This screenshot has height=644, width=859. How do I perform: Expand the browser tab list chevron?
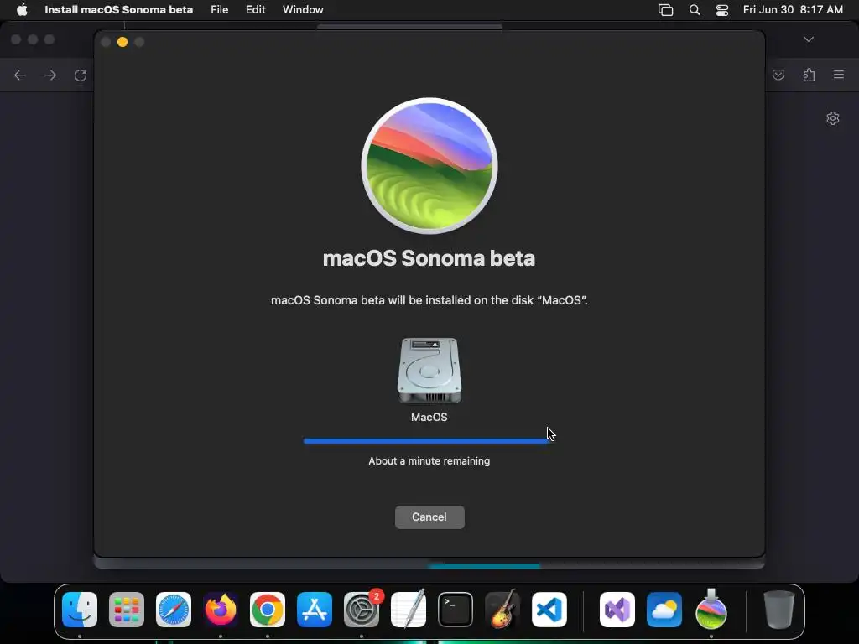coord(809,39)
